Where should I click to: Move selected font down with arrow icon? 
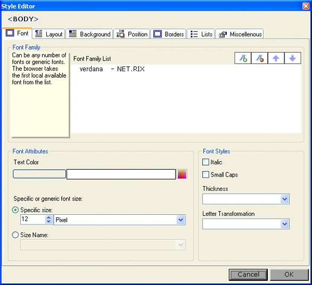(292, 58)
